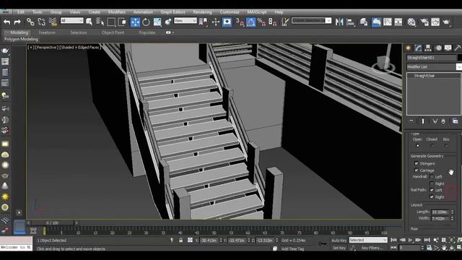The image size is (462, 260).
Task: Open the Tools menu
Action: coord(37,12)
